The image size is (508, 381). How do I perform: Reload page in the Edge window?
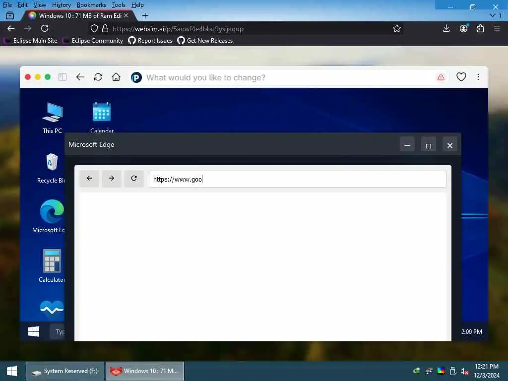click(x=134, y=179)
